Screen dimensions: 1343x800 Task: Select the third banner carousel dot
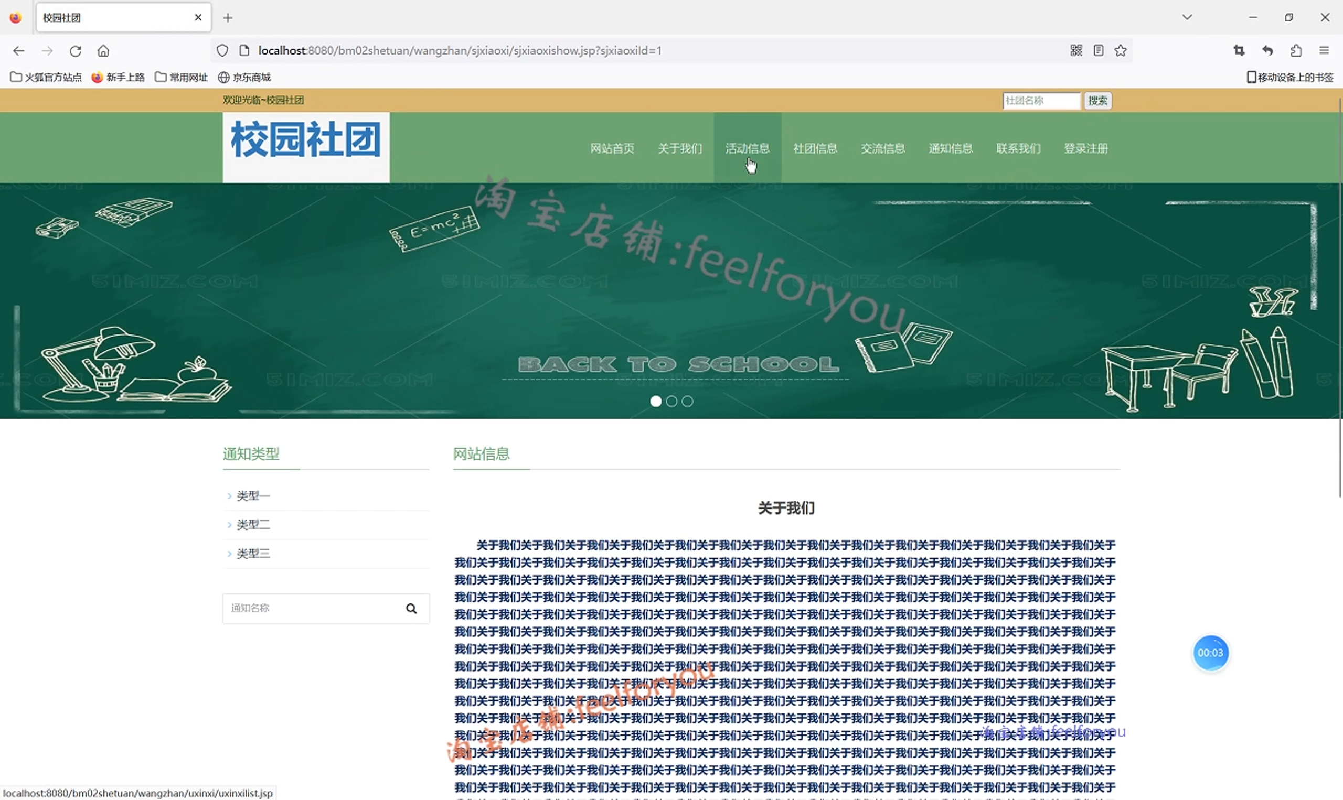coord(687,401)
